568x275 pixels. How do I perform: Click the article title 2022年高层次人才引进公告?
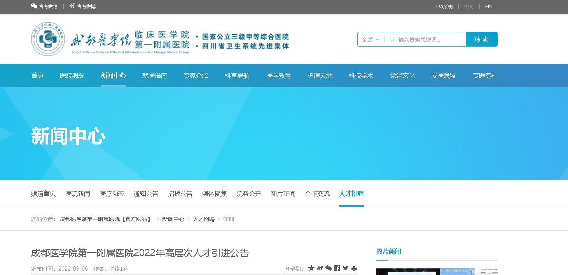pyautogui.click(x=140, y=253)
